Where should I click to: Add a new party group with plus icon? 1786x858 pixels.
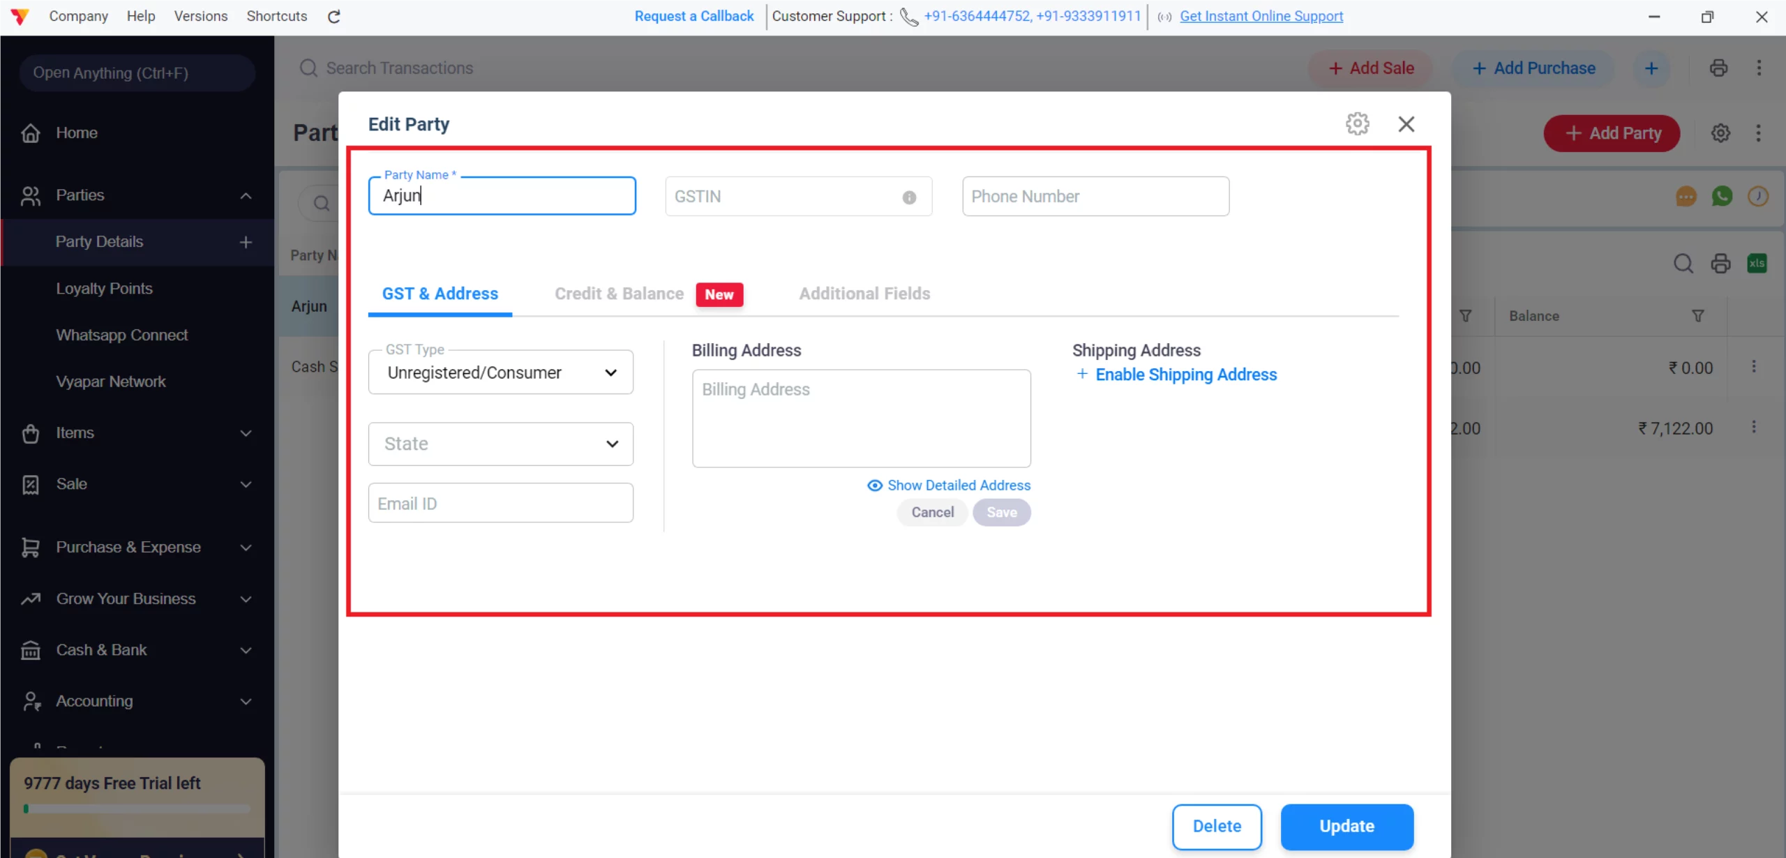click(245, 242)
